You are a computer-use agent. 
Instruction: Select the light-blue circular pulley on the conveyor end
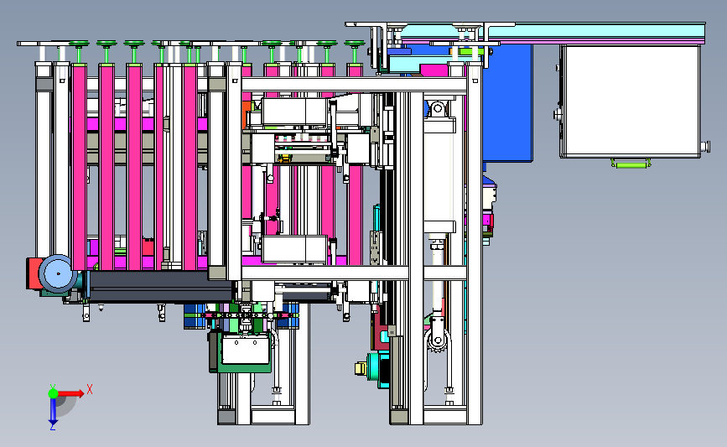pos(58,273)
